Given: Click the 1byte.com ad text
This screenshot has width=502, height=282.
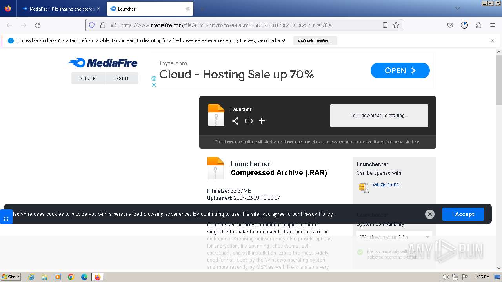Looking at the screenshot, I should pos(173,63).
